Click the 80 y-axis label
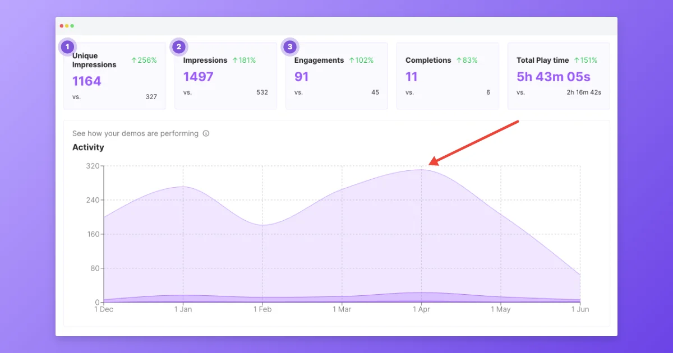 94,268
